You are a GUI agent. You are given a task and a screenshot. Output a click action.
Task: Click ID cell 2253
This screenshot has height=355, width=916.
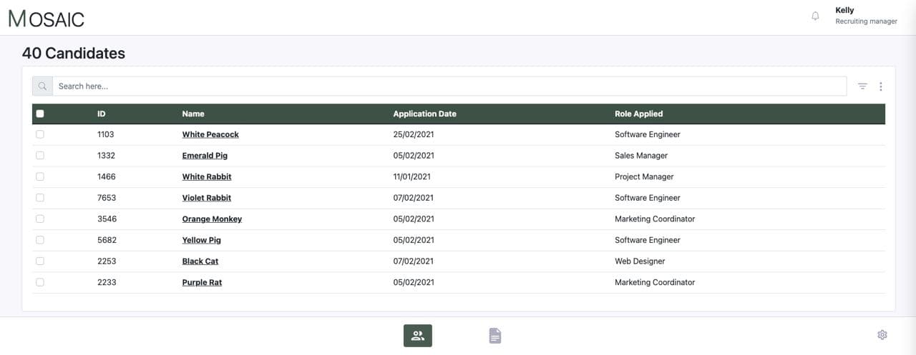[x=106, y=261]
